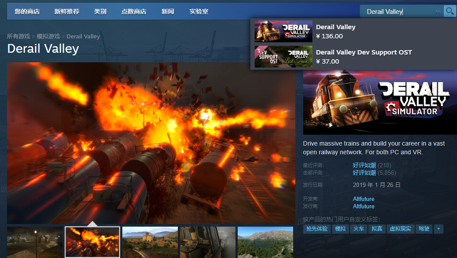The image size is (457, 258).
Task: Click the game description text
Action: [374, 148]
